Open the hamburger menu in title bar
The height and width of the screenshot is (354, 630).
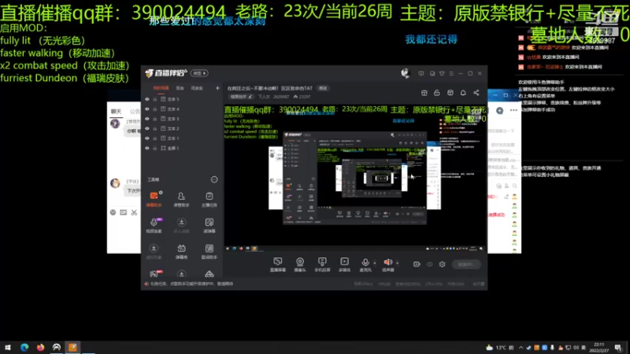(x=451, y=73)
